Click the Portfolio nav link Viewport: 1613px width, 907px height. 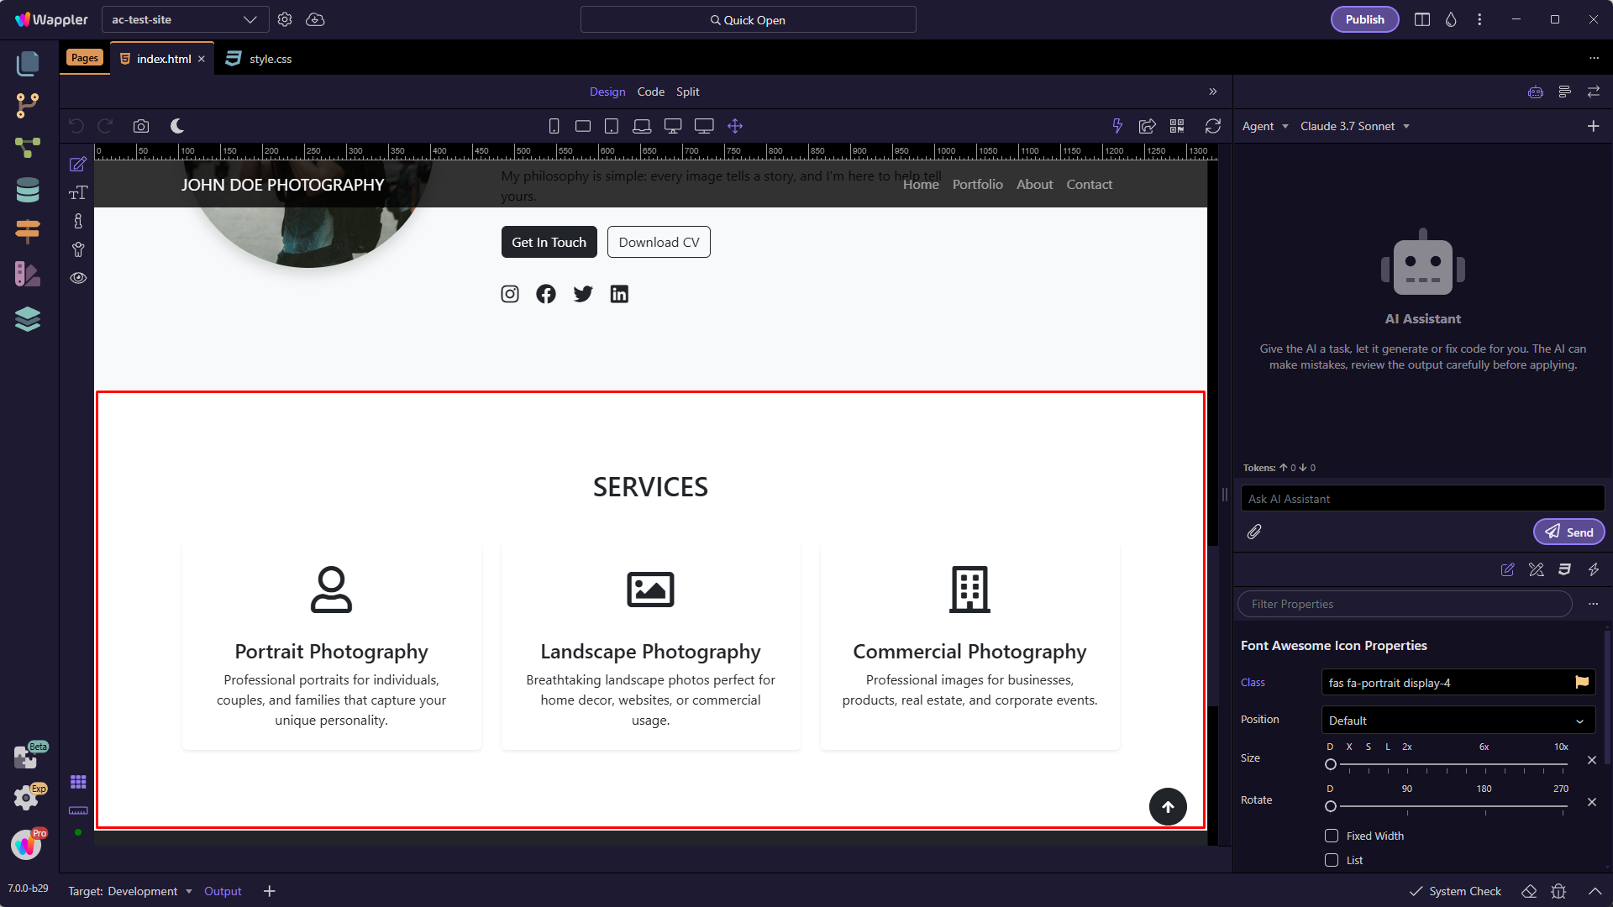977,184
